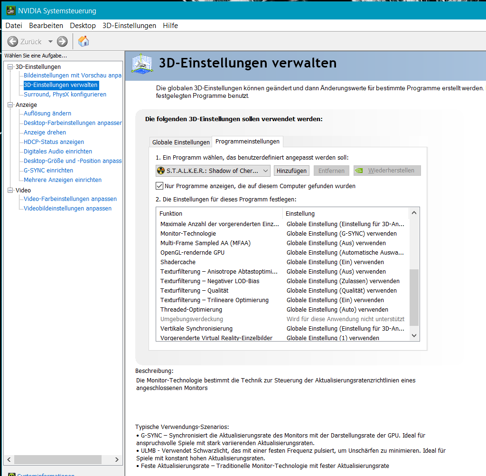This screenshot has width=486, height=476.
Task: Collapse the Anzeige tree node
Action: [10, 105]
